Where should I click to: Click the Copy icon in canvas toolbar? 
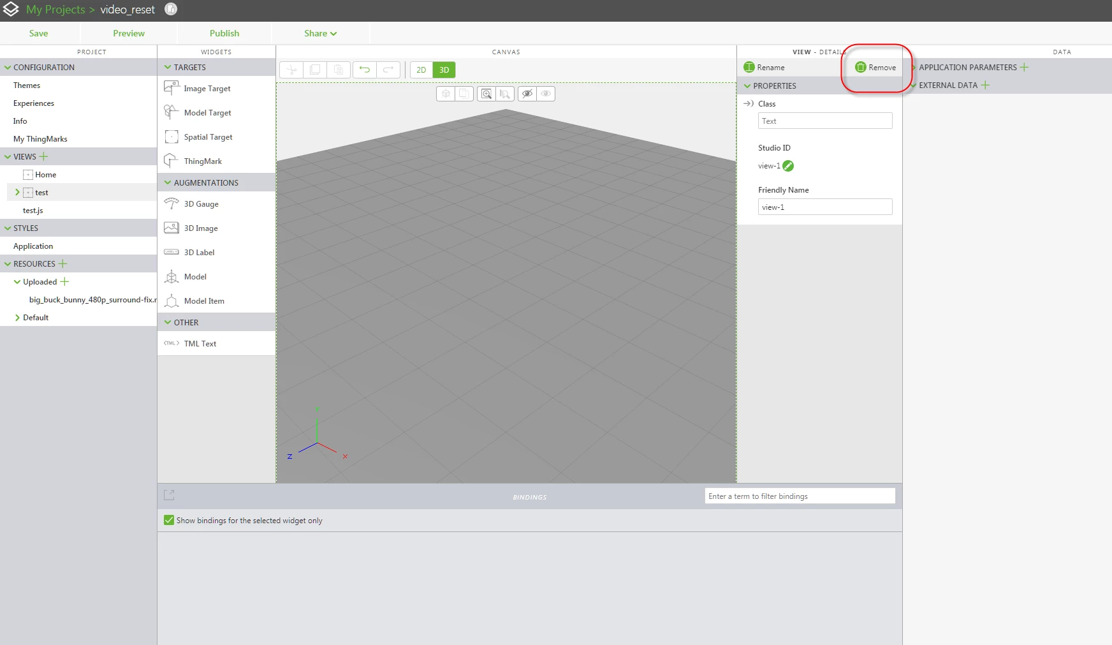pyautogui.click(x=315, y=70)
